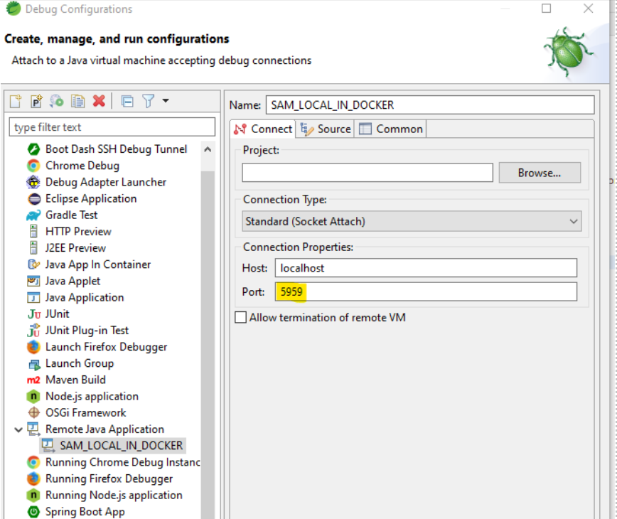Click the Chrome Debug icon
This screenshot has width=617, height=519.
tap(34, 166)
